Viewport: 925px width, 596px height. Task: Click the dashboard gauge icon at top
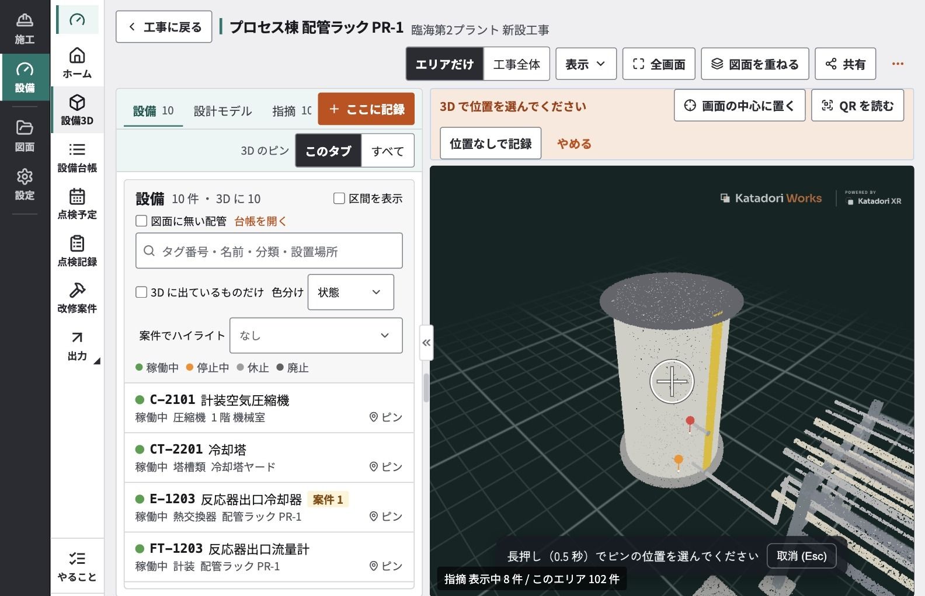tap(77, 20)
